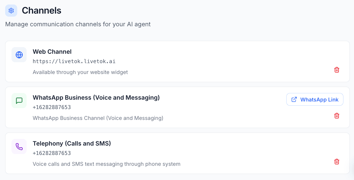
Task: Remove the WhatsApp Business channel via trash icon
Action: [336, 116]
